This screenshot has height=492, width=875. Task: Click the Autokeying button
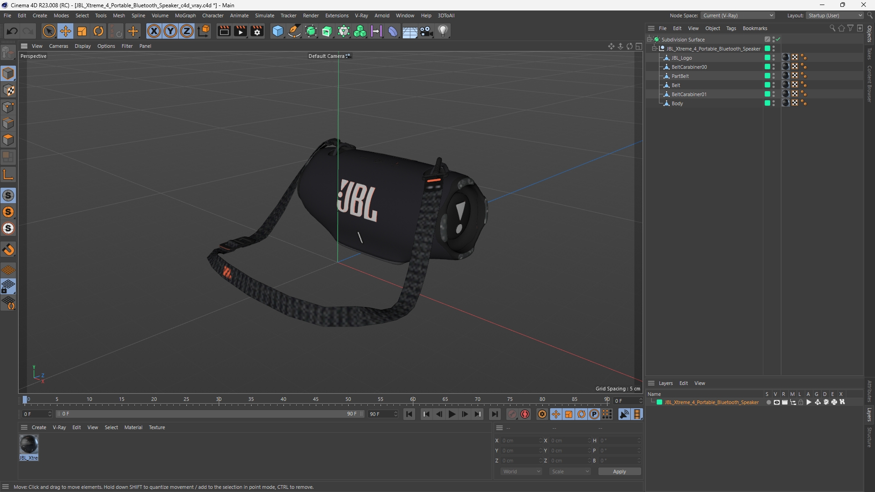pos(525,414)
